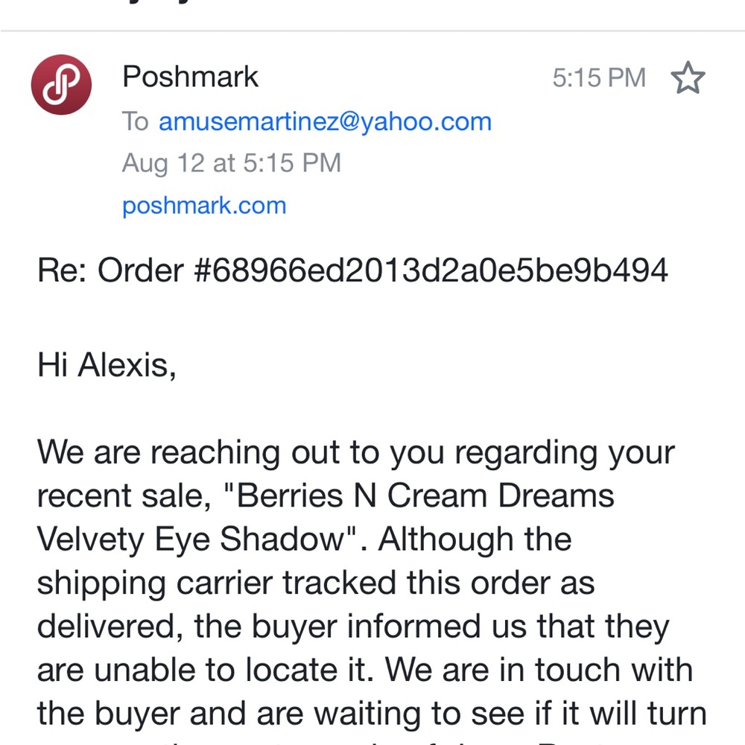Open the amusemartinez@yahoo.com recipient address

(325, 121)
